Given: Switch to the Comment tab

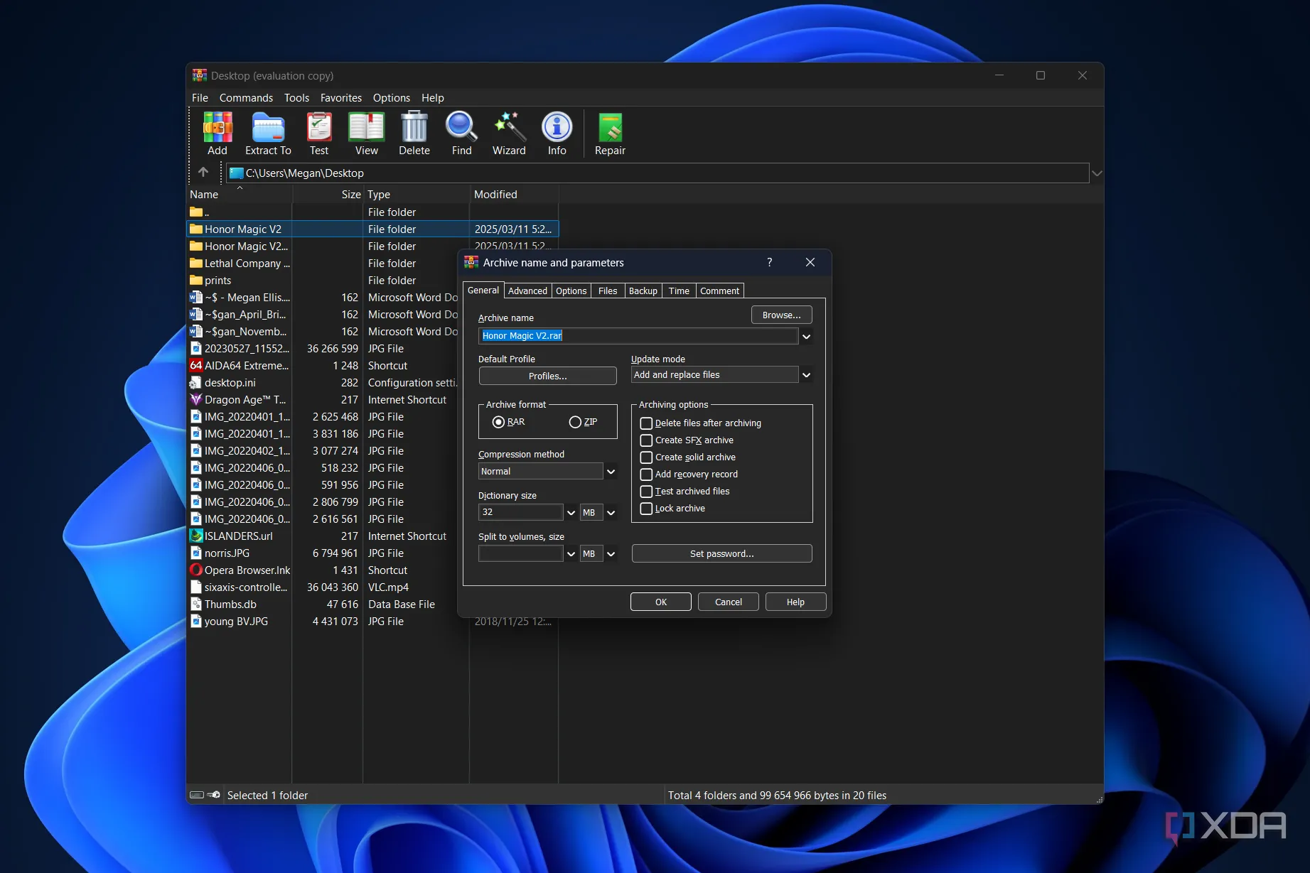Looking at the screenshot, I should (x=719, y=291).
